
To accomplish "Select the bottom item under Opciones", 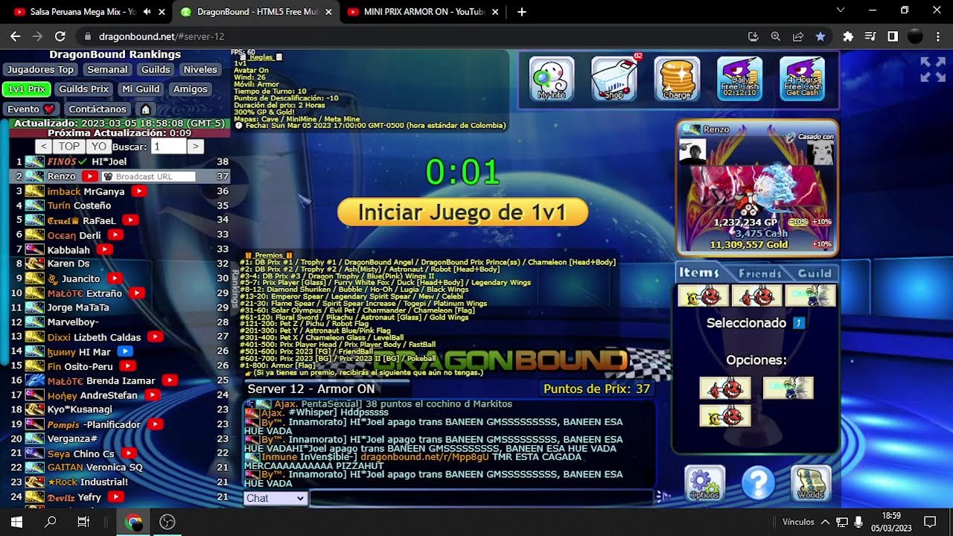I will point(724,415).
